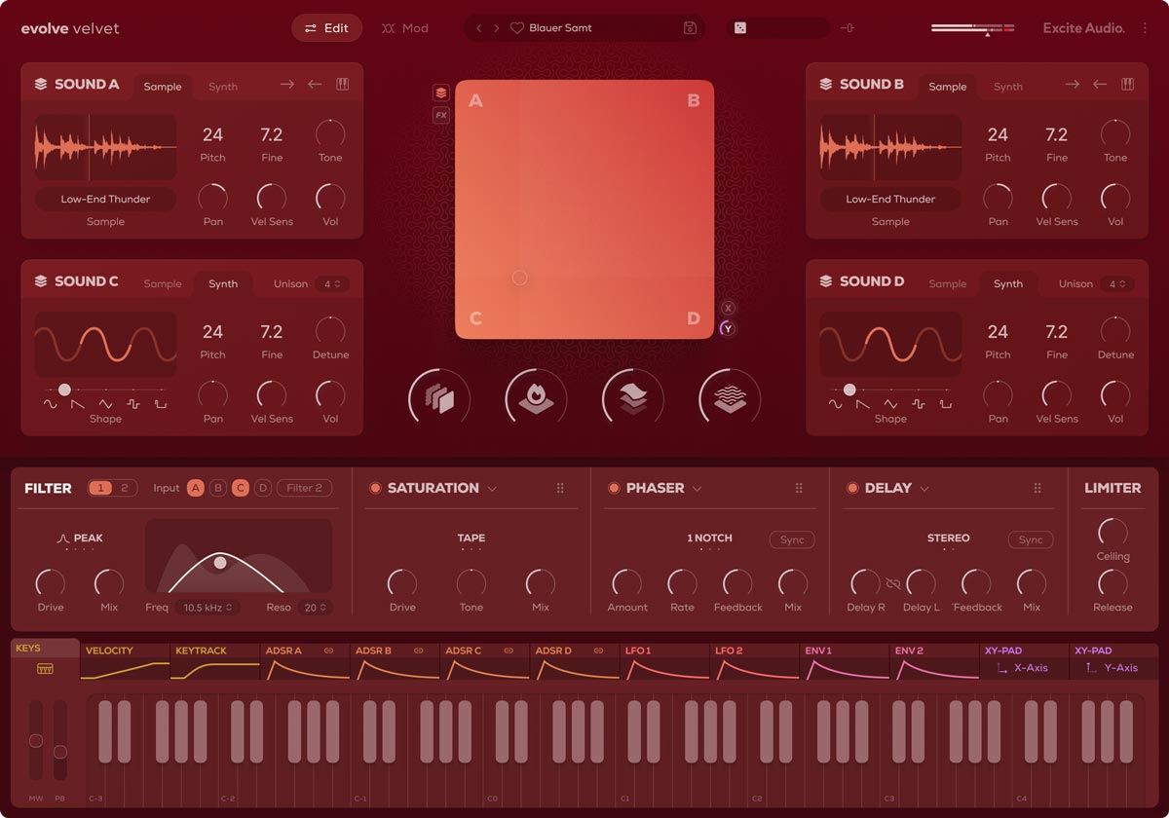The image size is (1169, 818).
Task: Click the output level slider at the top right
Action: pos(969,28)
